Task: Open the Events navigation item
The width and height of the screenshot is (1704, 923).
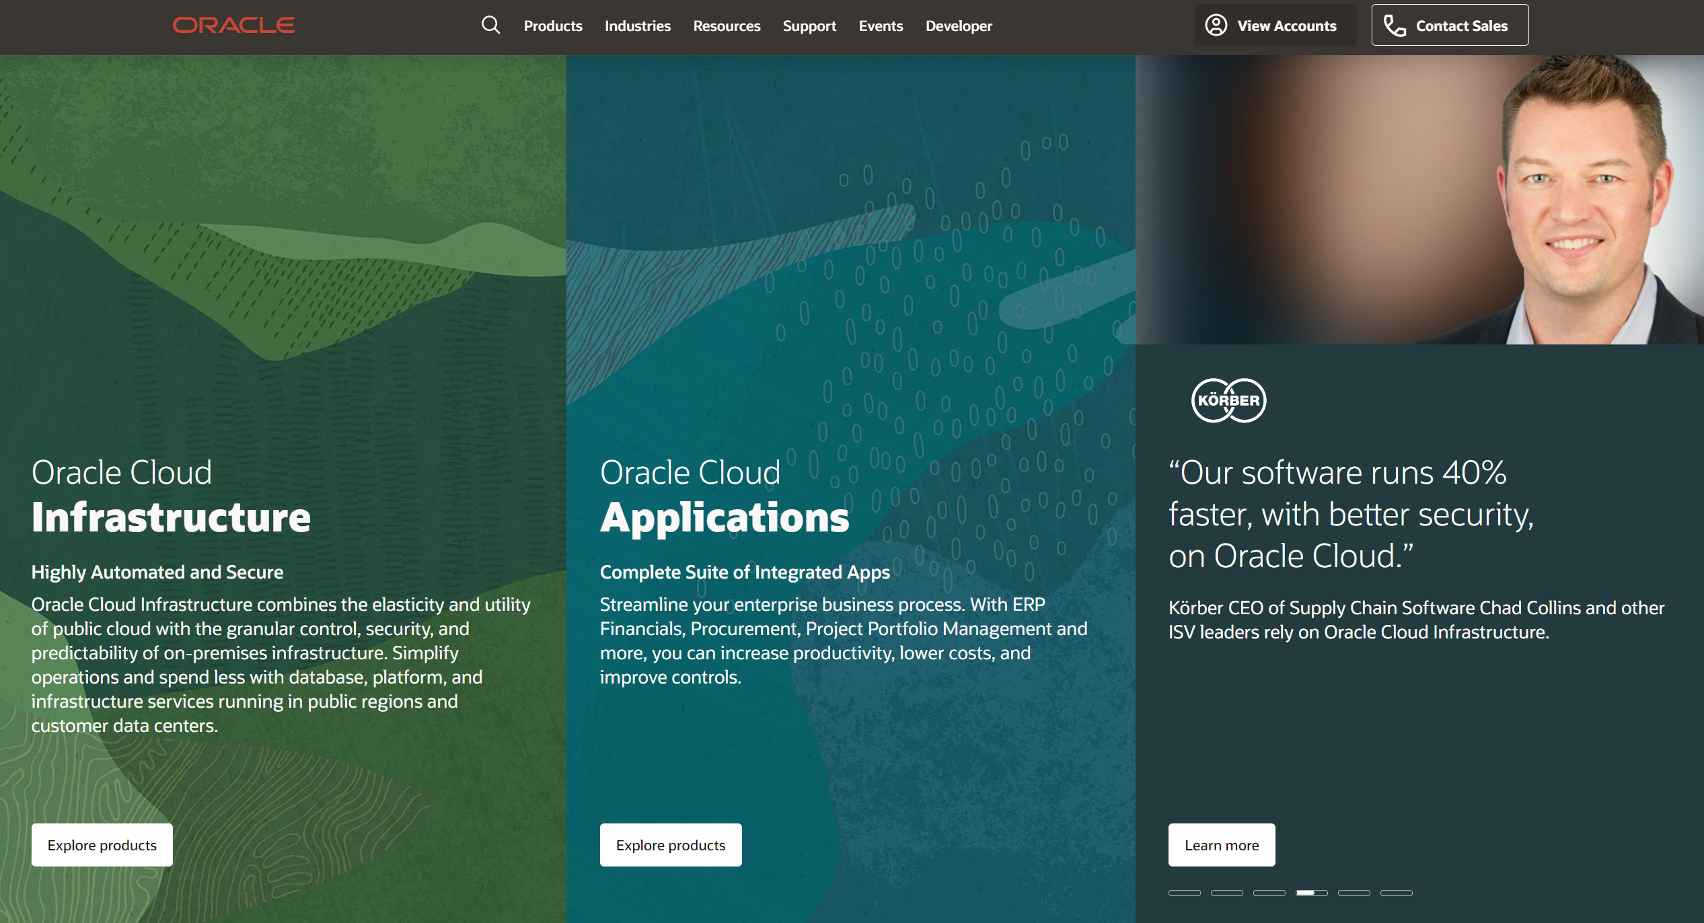Action: click(x=880, y=26)
